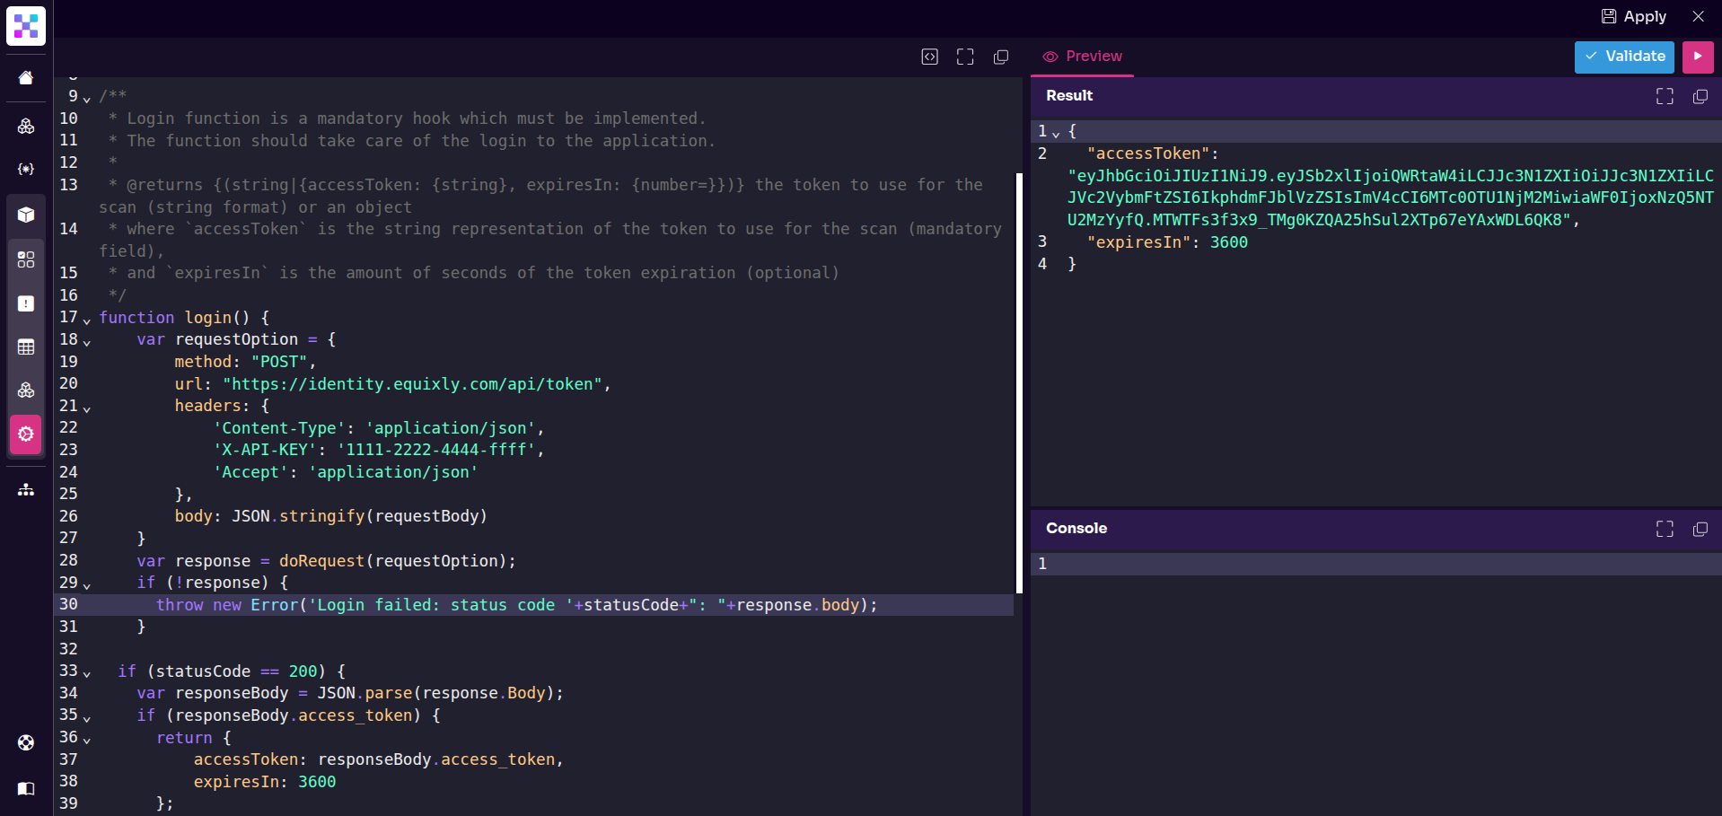Image resolution: width=1722 pixels, height=816 pixels.
Task: Collapse the login function at line 17
Action: [87, 320]
